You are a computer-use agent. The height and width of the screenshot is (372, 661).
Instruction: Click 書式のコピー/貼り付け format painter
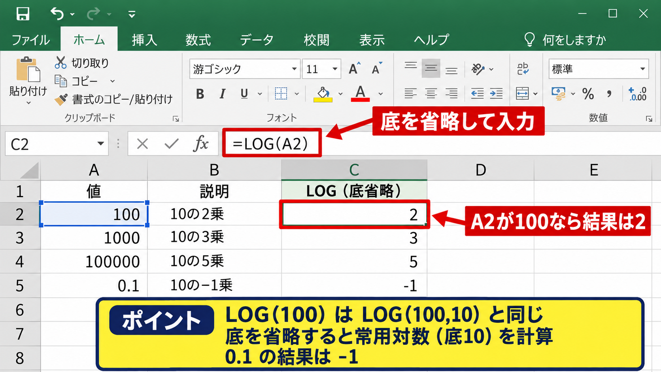(x=114, y=99)
